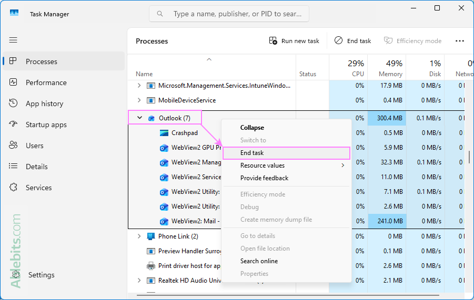Open the three-dot more options menu
Screen dimensions: 474x300
(459, 41)
